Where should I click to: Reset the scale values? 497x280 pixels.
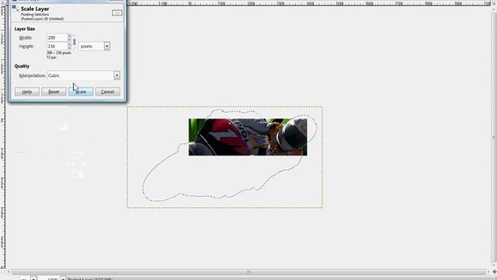pos(54,92)
